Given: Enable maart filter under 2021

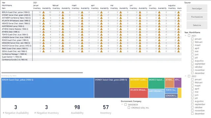Looking at the screenshot, I should click(x=192, y=45).
